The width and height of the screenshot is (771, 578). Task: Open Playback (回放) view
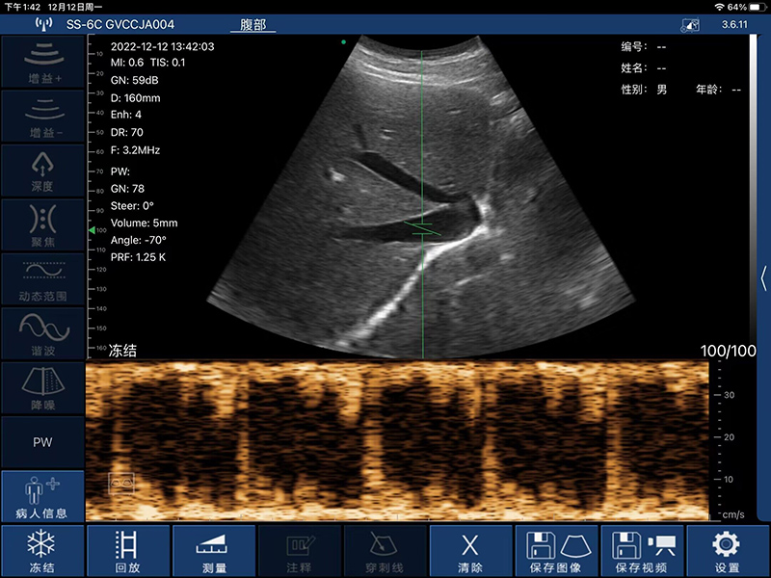[128, 552]
